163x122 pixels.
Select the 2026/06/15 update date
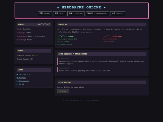[64, 68]
